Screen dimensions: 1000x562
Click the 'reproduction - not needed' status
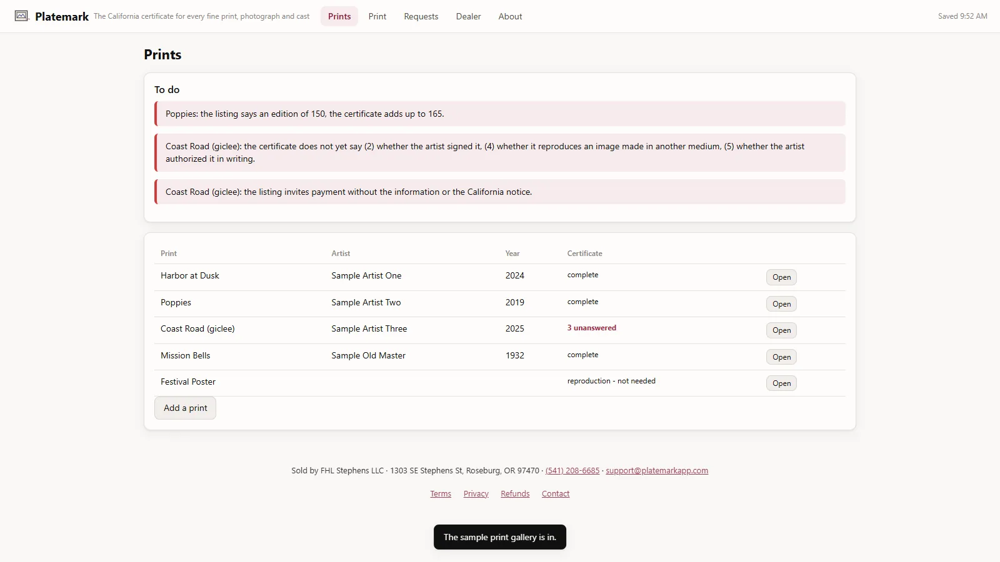[611, 381]
